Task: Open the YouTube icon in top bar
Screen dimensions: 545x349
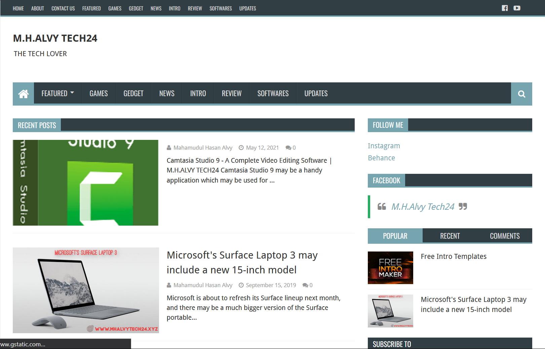Action: pos(517,8)
